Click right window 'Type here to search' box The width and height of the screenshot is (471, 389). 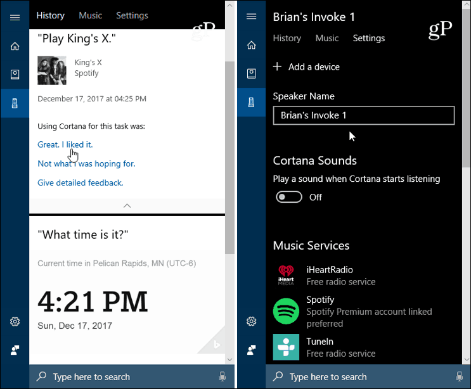point(368,376)
